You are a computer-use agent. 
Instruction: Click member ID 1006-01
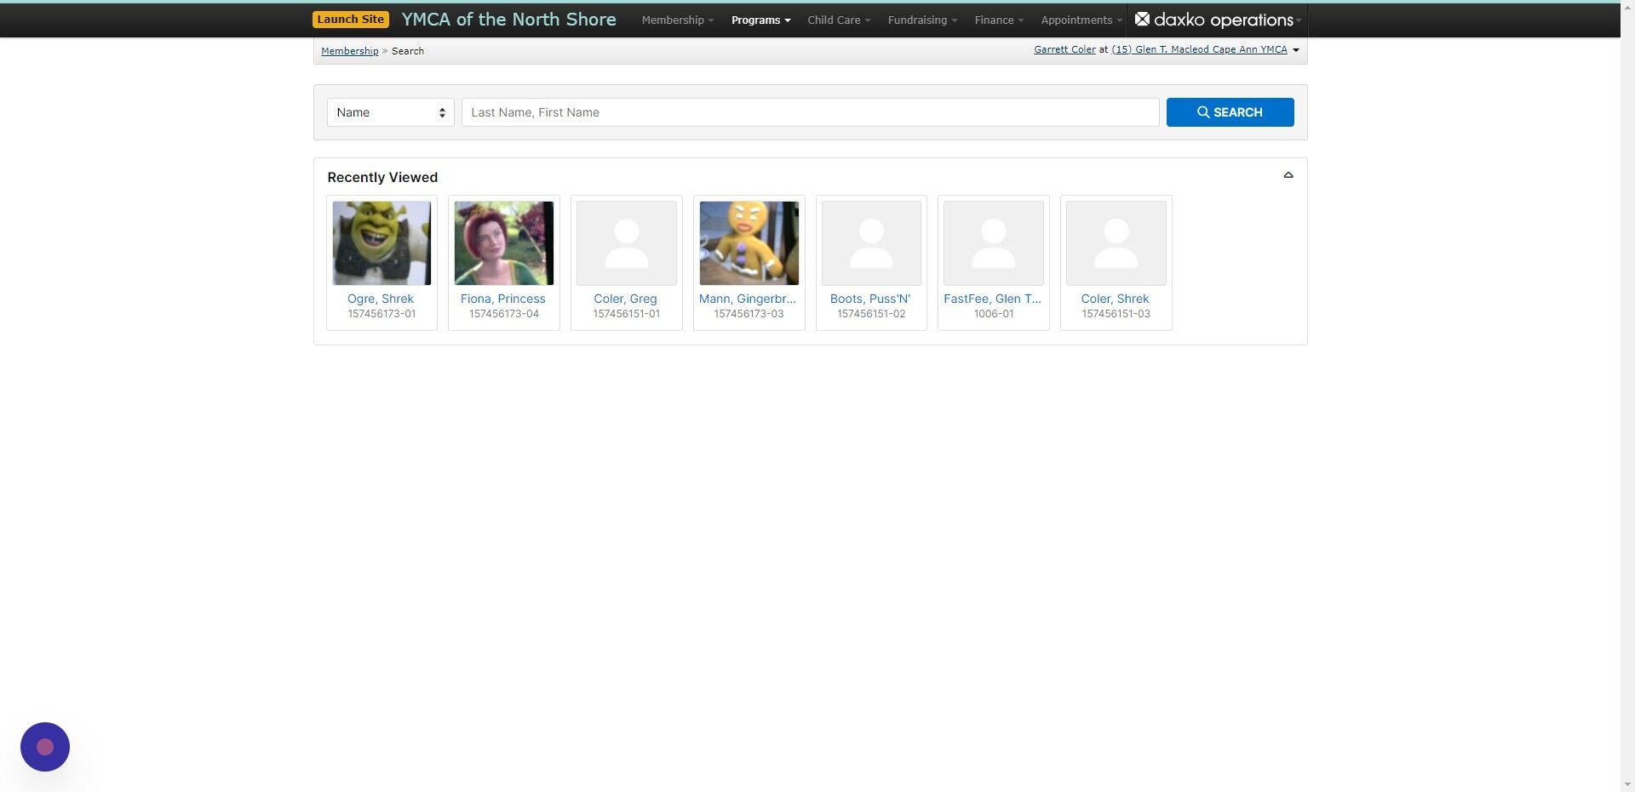(x=994, y=314)
